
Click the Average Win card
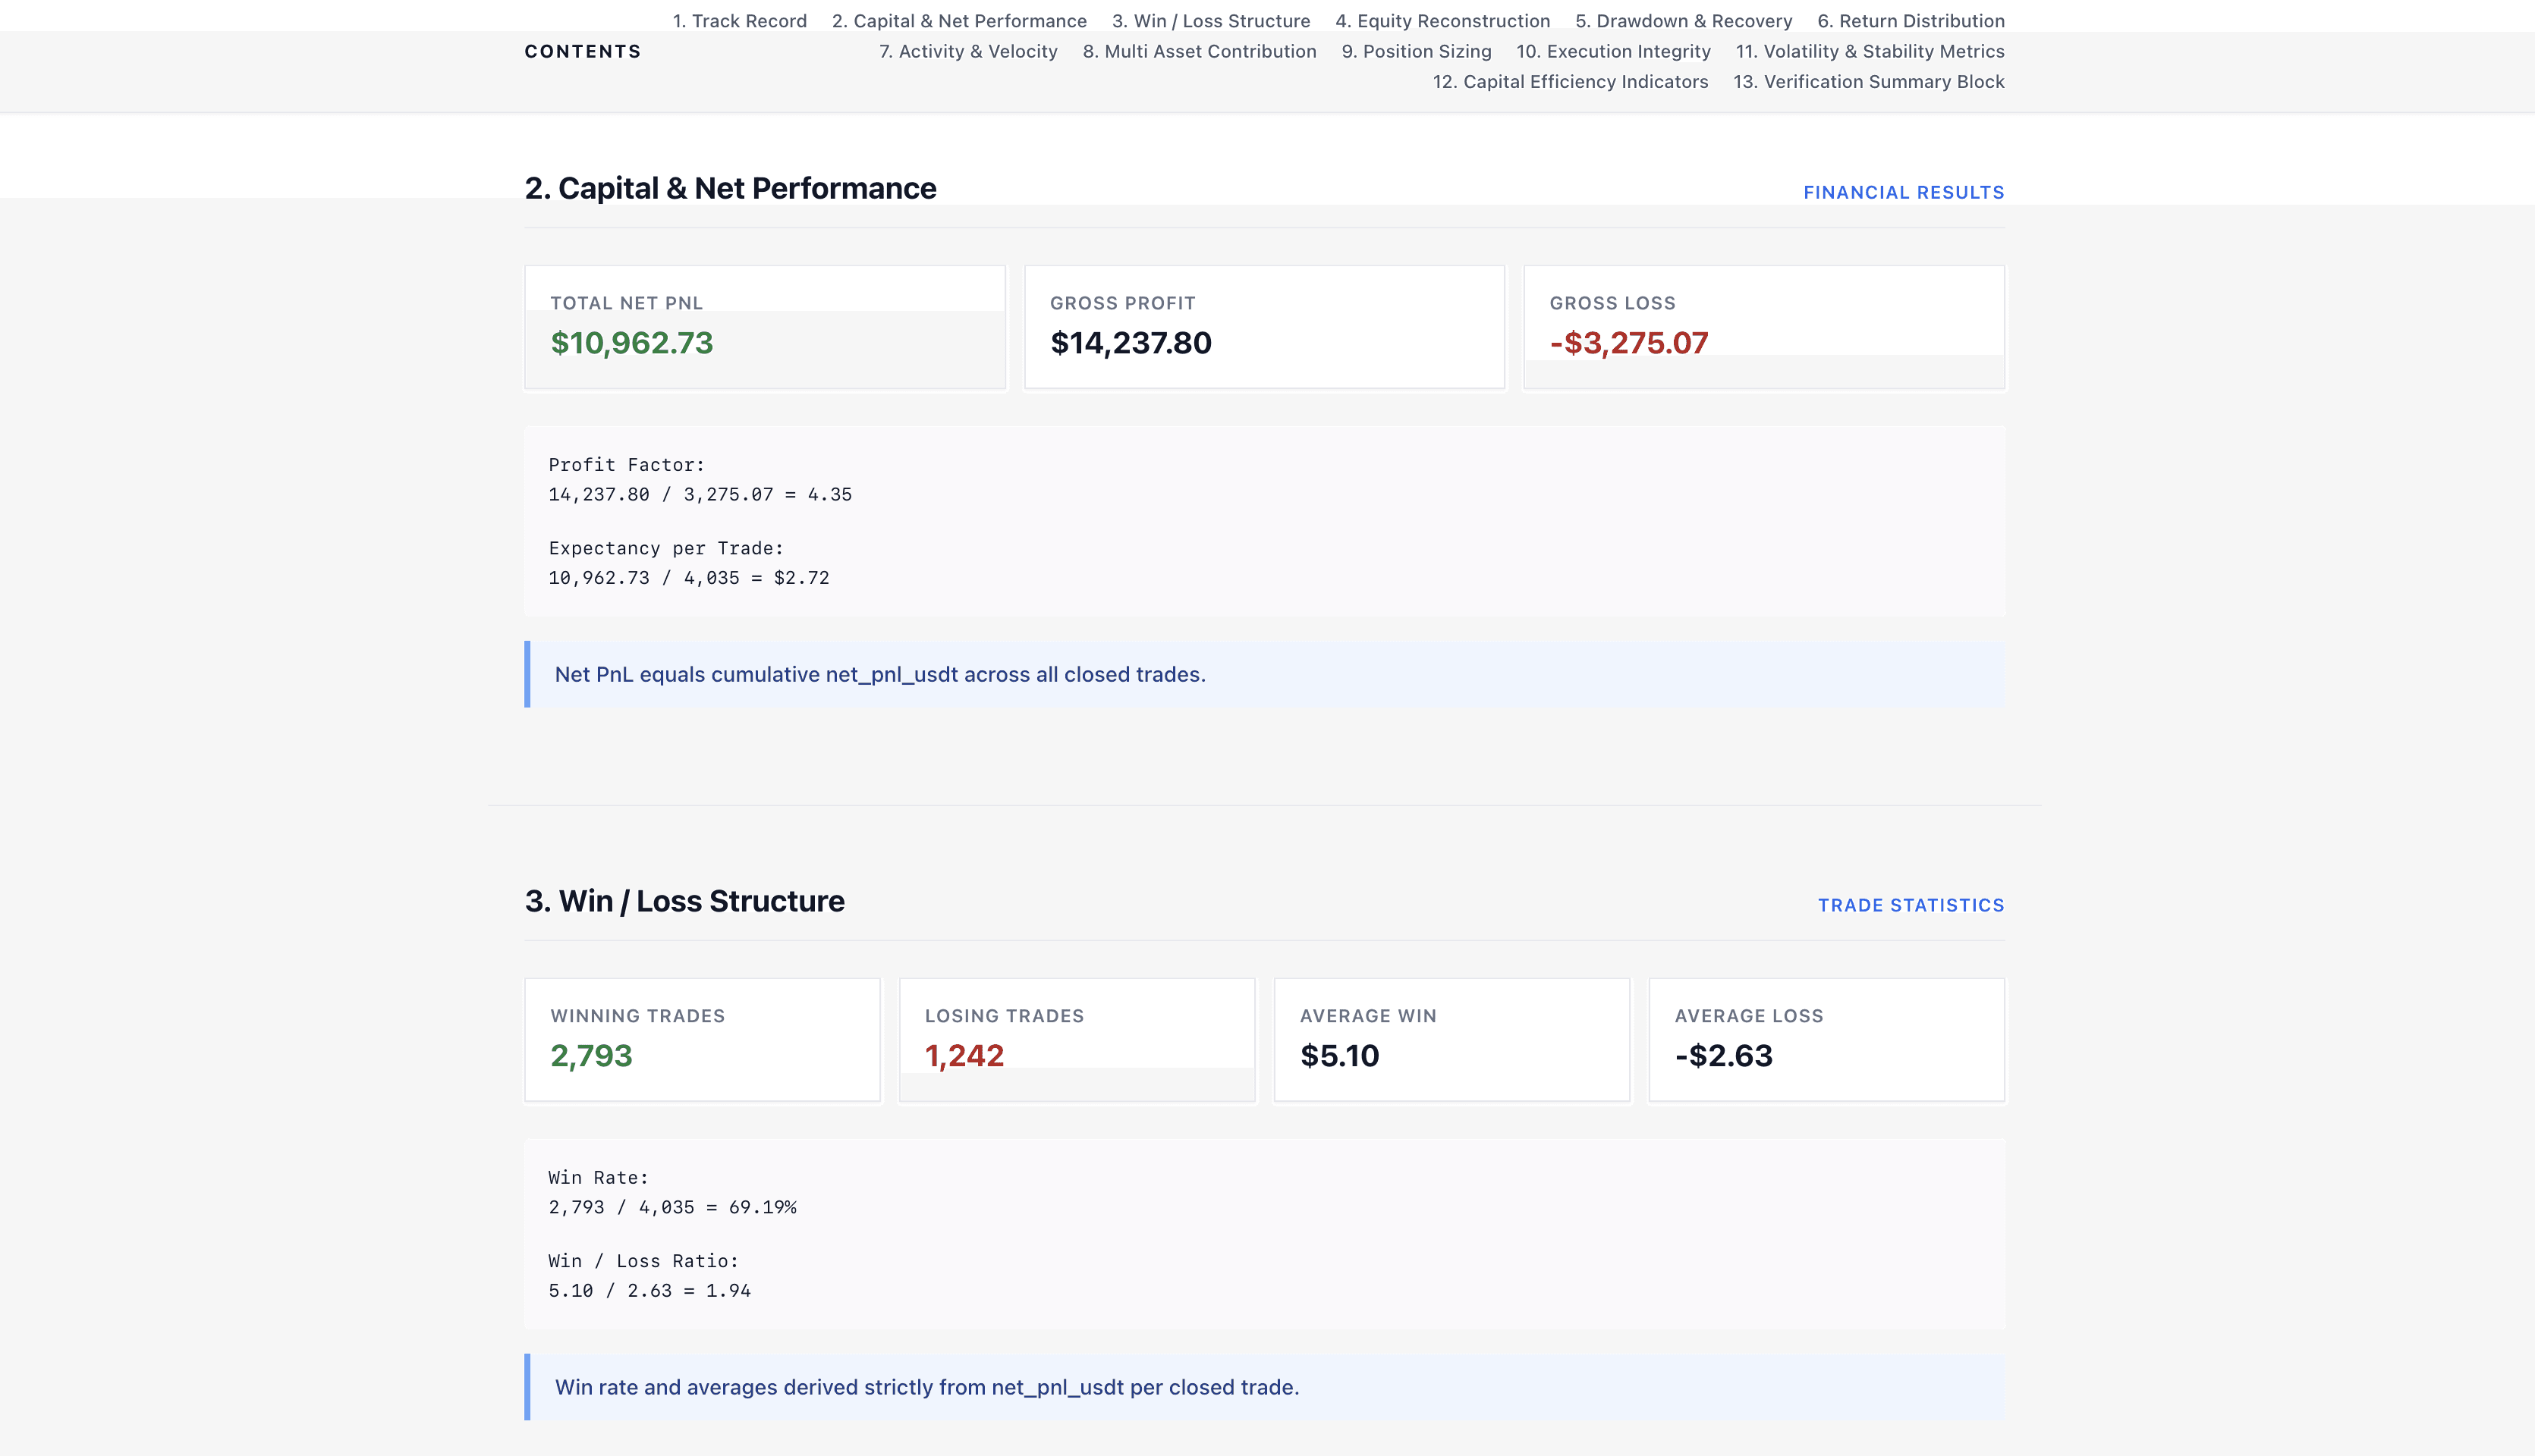click(1451, 1039)
